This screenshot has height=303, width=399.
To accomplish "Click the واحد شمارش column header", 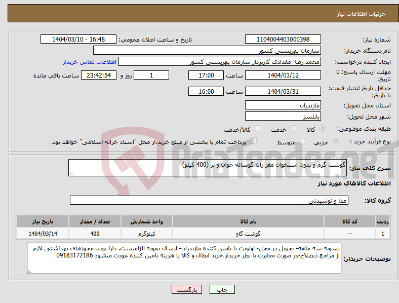I will pos(146,221).
